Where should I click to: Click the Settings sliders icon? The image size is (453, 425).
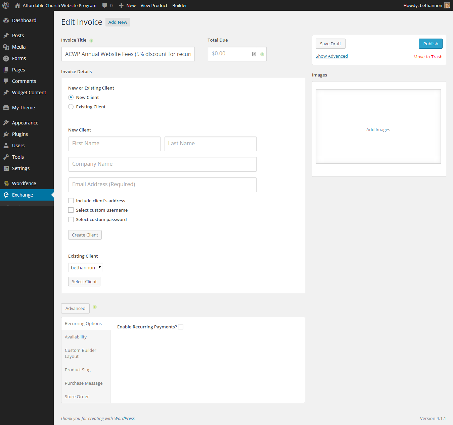click(6, 168)
